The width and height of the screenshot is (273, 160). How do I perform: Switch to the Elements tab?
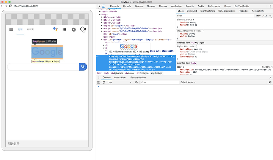[x=115, y=6]
